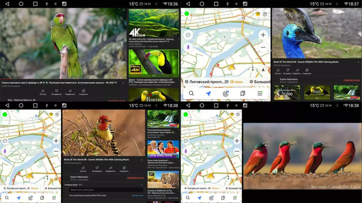
Task: Expand the Birds Of The World description, bottom-left panel
Action: coord(142,160)
